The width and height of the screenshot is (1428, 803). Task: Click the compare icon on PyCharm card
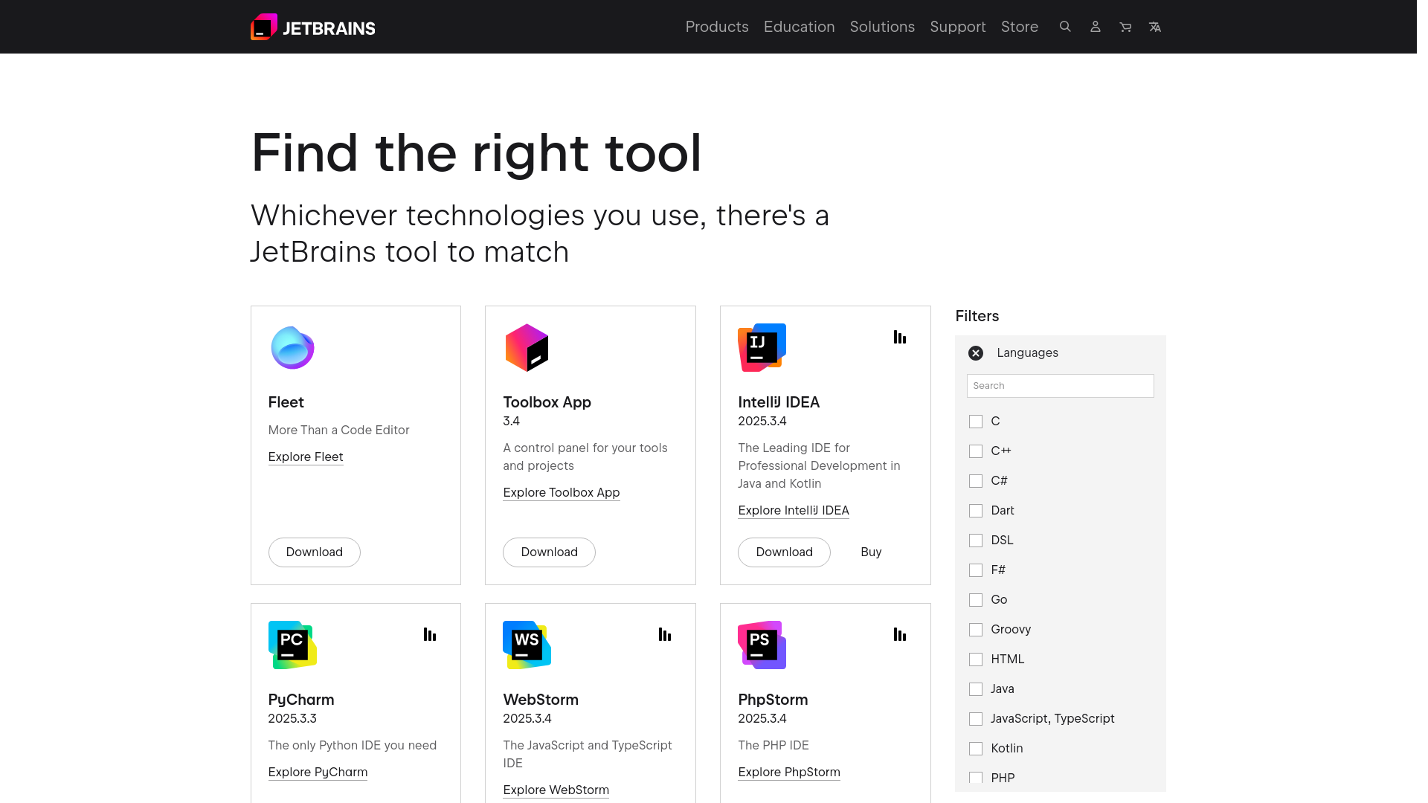coord(430,635)
